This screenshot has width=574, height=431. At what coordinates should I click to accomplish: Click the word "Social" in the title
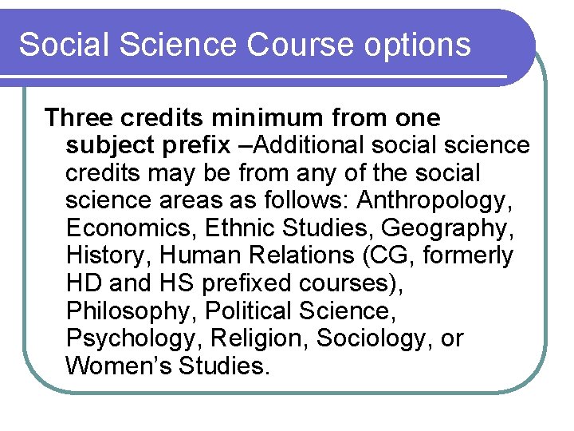(x=64, y=45)
